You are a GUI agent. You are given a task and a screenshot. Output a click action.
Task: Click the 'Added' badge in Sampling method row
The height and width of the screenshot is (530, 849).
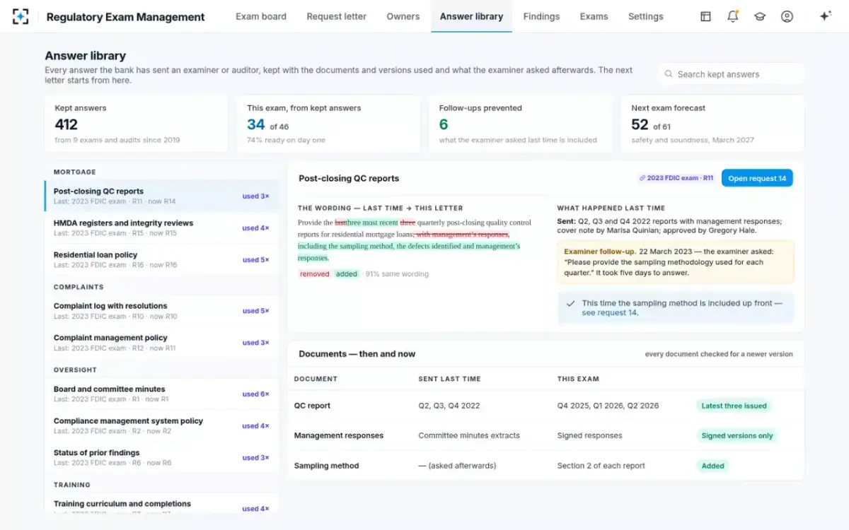712,466
